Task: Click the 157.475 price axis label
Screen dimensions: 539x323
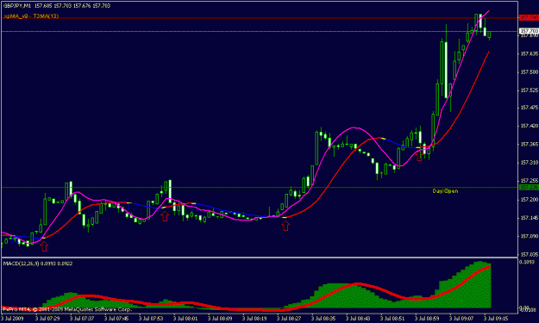Action: [530, 108]
